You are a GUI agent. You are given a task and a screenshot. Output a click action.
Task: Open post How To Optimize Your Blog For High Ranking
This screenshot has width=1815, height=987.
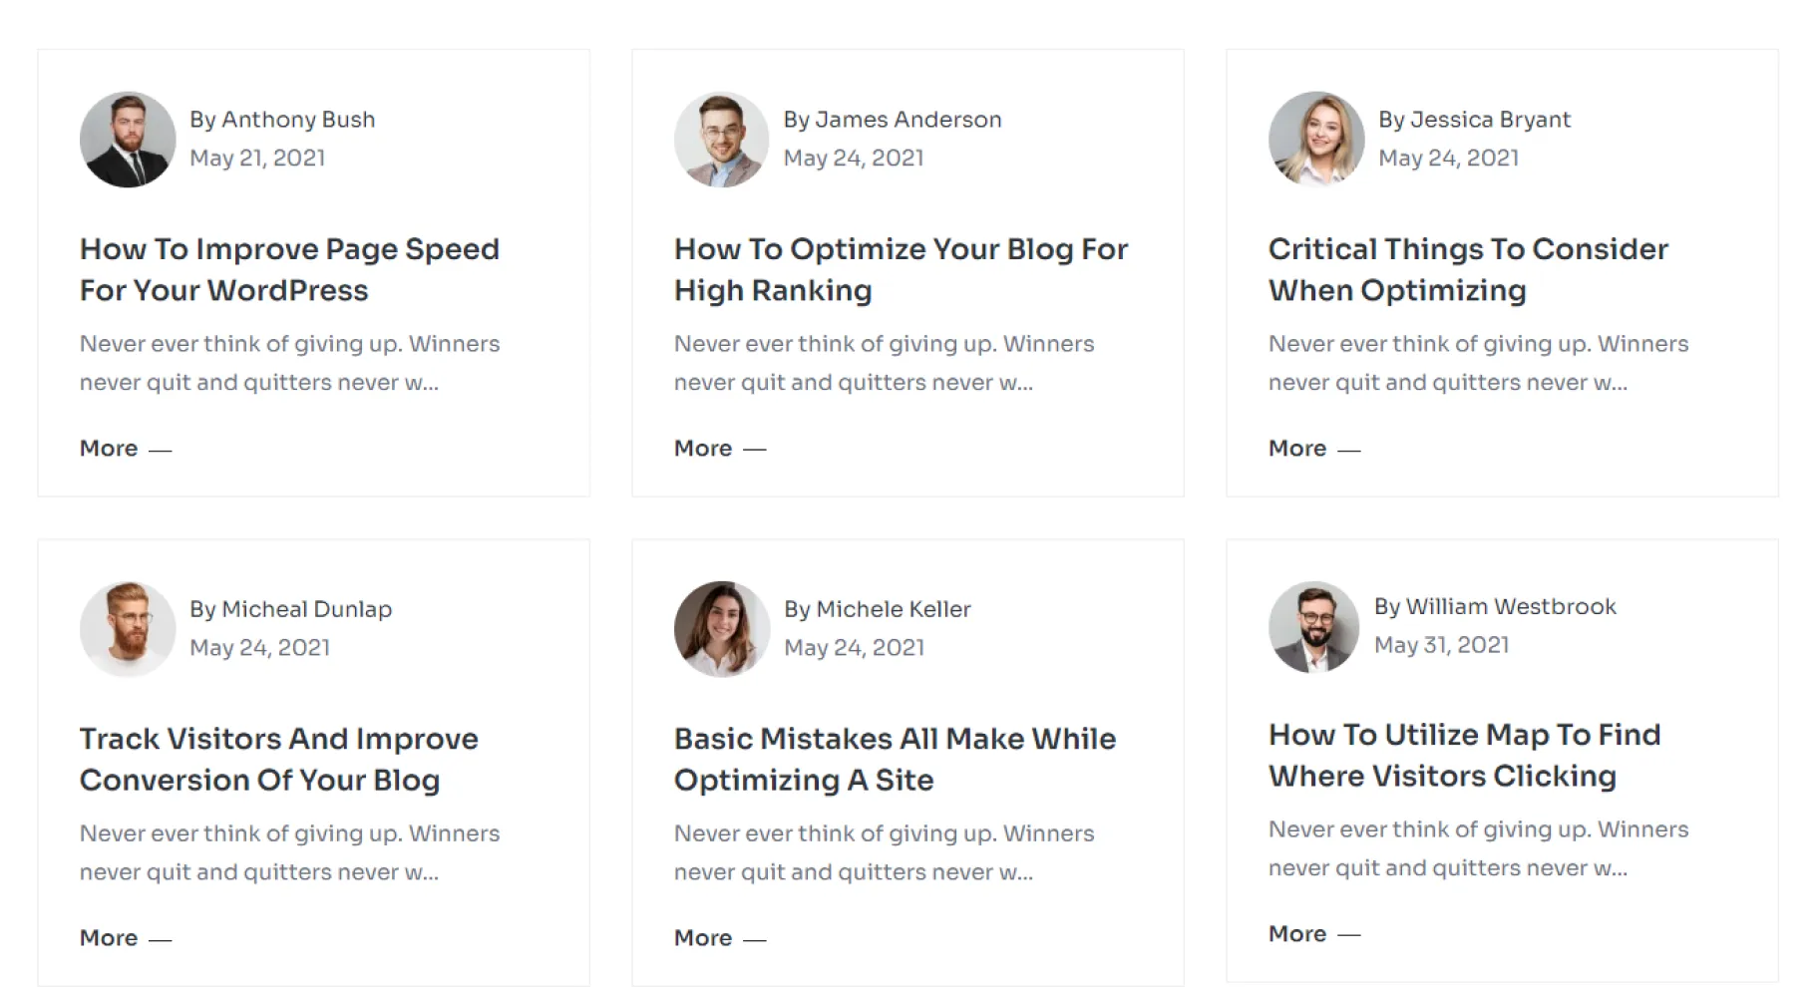tap(901, 269)
